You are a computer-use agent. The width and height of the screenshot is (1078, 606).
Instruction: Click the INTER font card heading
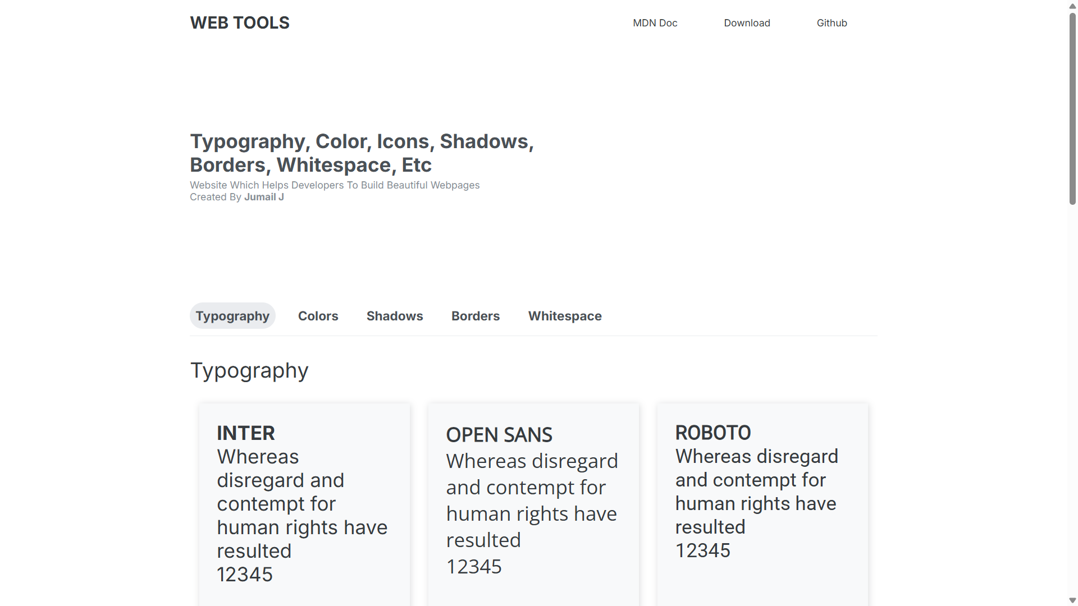(x=246, y=433)
